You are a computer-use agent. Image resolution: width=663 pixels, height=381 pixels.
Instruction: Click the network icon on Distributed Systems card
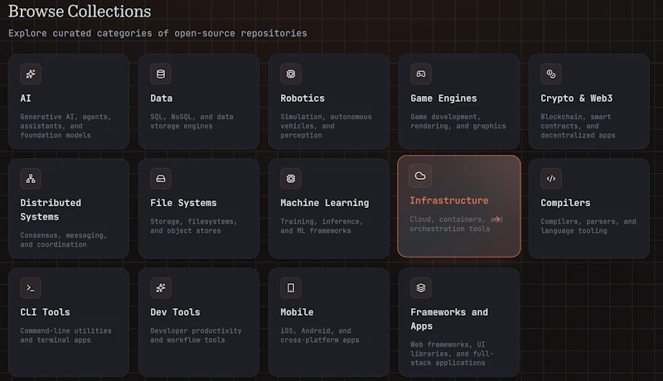point(31,179)
